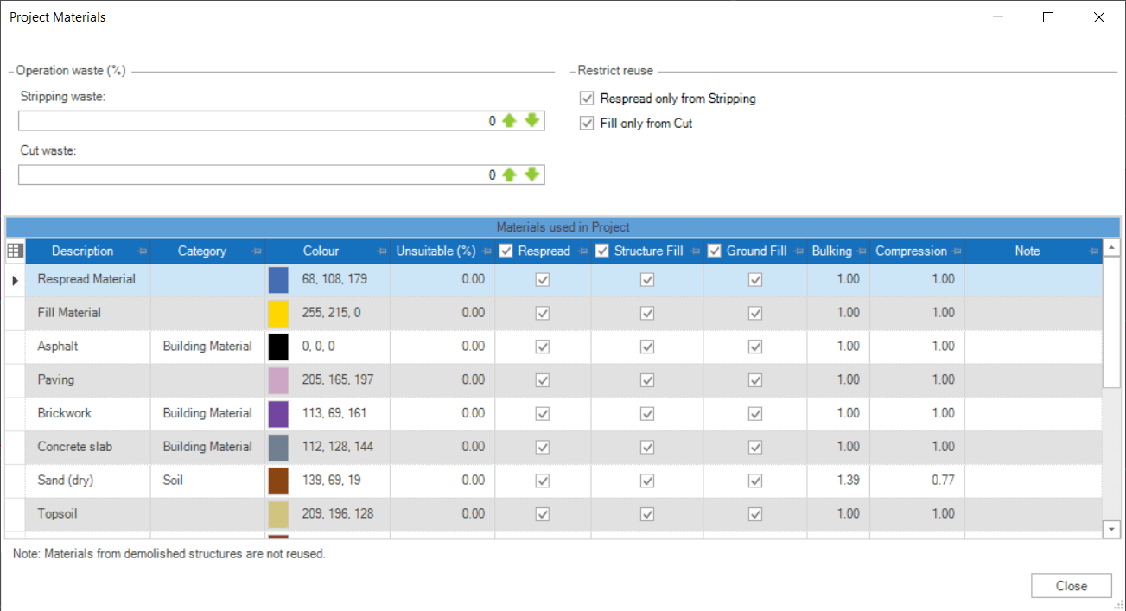Screen dimensions: 1126x611
Task: Click the scrollbar down arrow on the grid
Action: (x=1112, y=529)
